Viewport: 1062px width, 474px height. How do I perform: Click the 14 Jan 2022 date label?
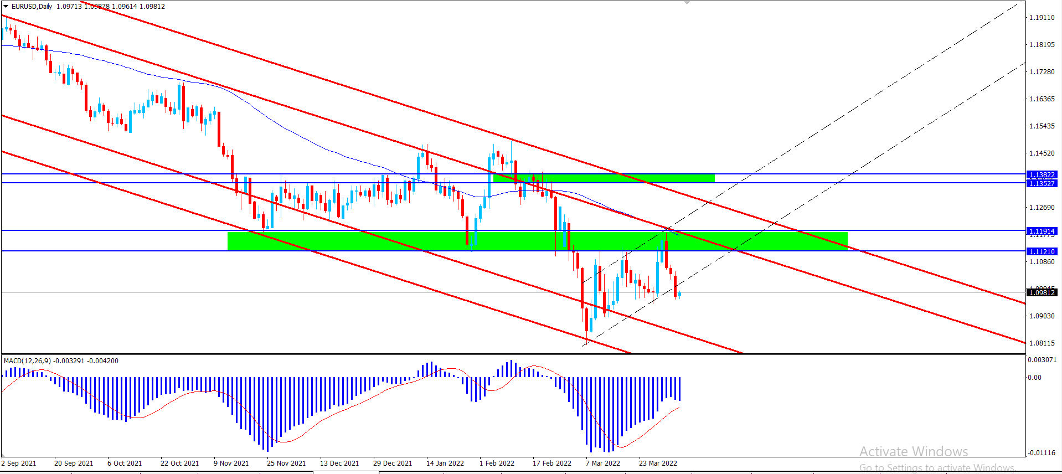(445, 463)
